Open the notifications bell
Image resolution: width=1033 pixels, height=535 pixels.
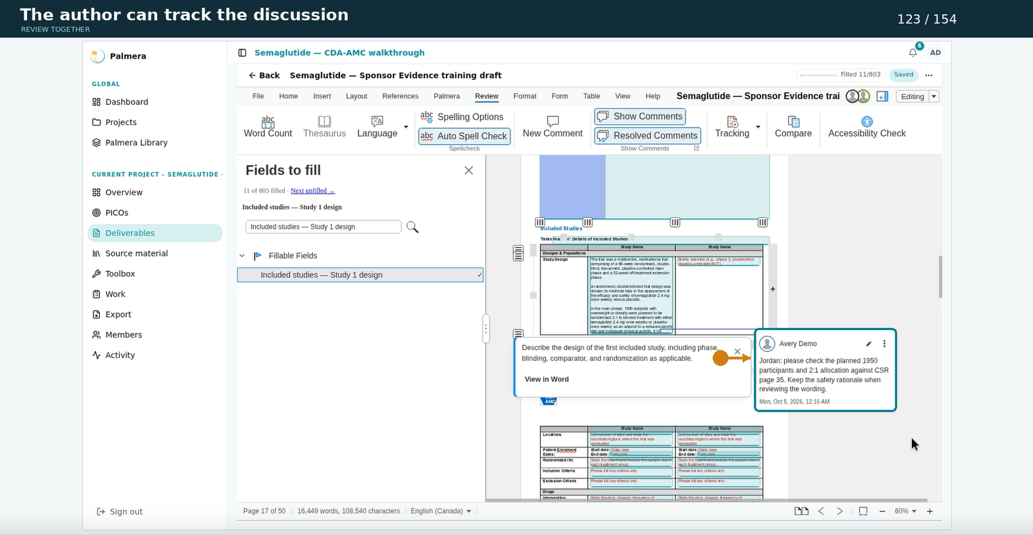coord(912,53)
